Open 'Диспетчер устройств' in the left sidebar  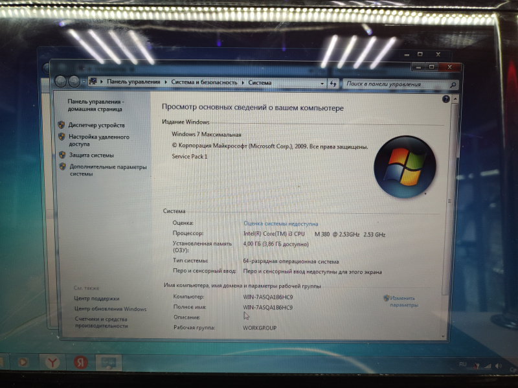(x=96, y=125)
